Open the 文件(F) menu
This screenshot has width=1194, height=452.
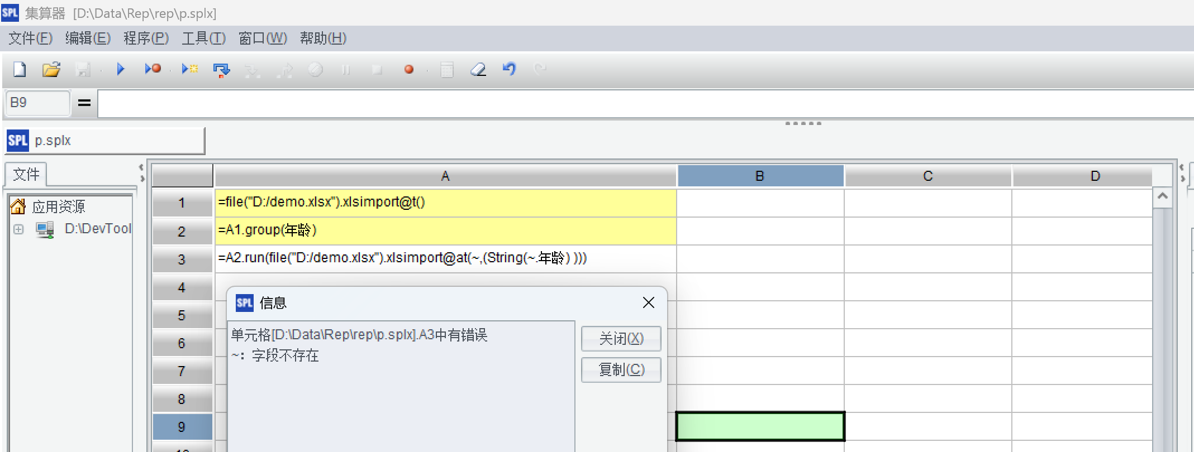point(30,38)
